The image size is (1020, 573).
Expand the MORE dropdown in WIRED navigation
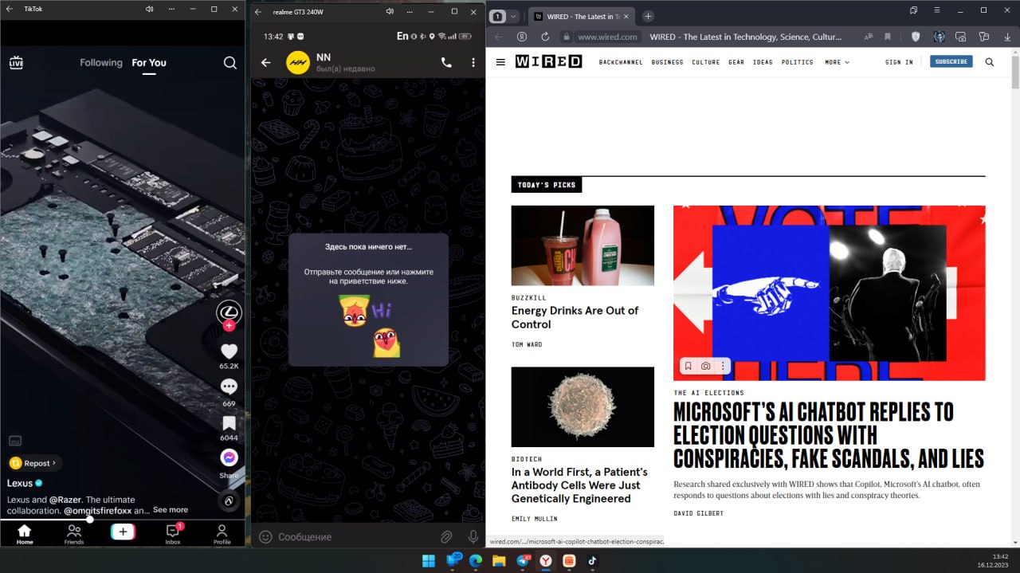point(837,62)
